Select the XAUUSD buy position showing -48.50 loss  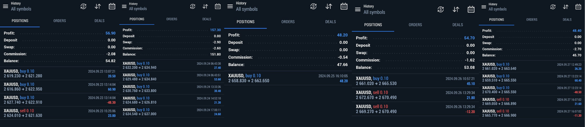531,90
